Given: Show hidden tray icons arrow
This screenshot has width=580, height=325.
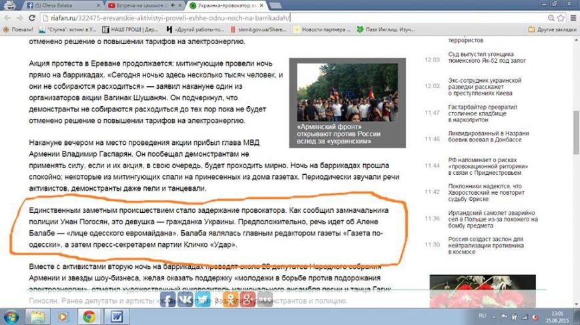Looking at the screenshot, I should (x=494, y=317).
